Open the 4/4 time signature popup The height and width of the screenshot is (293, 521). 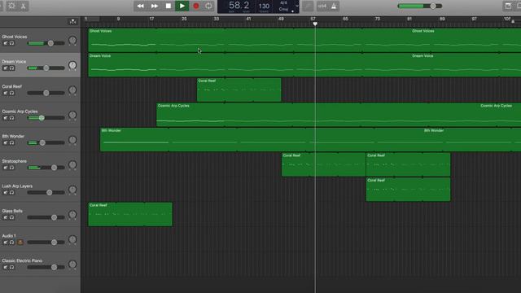pyautogui.click(x=283, y=3)
